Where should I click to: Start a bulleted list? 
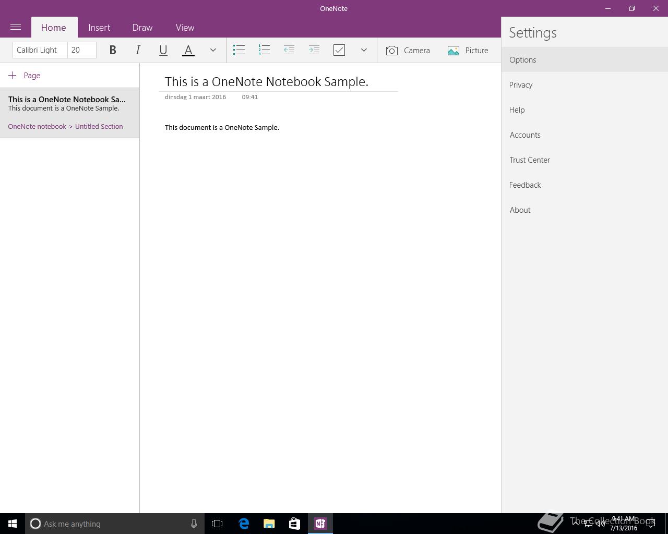pyautogui.click(x=239, y=50)
